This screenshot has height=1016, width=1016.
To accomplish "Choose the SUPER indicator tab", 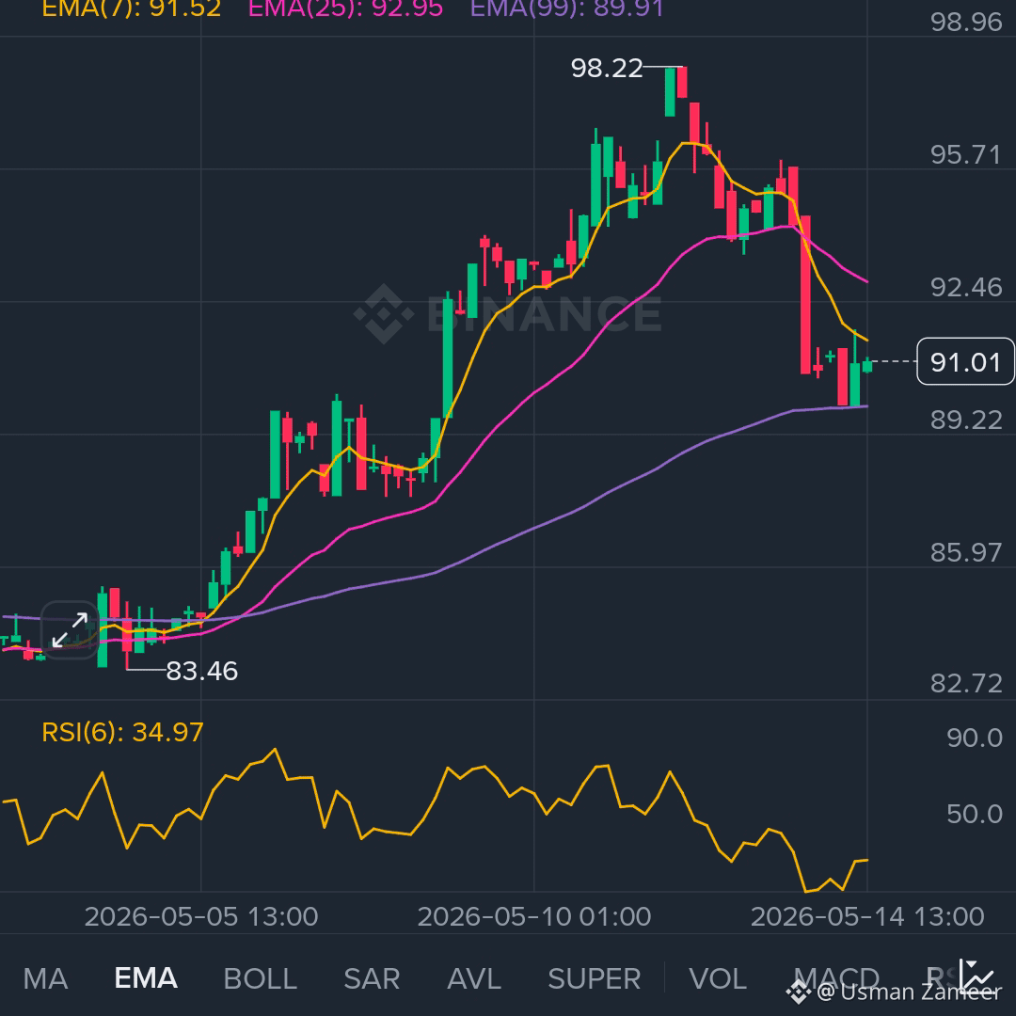I will tap(595, 978).
